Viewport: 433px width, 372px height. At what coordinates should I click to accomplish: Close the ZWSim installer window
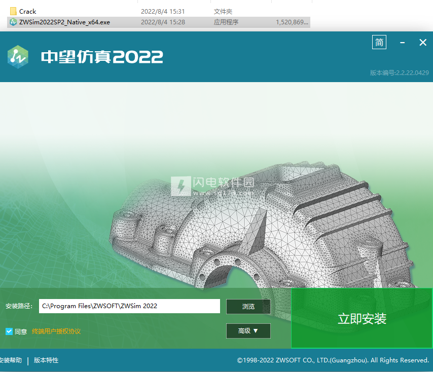pos(423,43)
